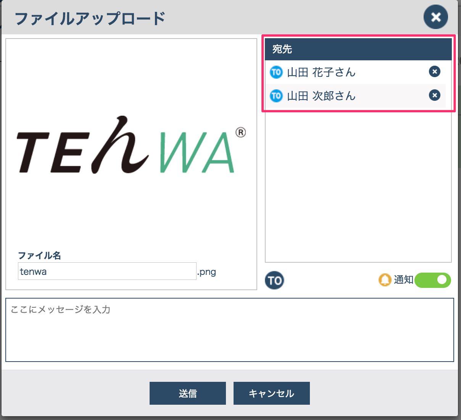Click the ファイルアップロード dialog title
Image resolution: width=461 pixels, height=420 pixels.
(x=90, y=18)
